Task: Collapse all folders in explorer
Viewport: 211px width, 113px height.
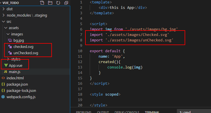Action: tap(66, 3)
